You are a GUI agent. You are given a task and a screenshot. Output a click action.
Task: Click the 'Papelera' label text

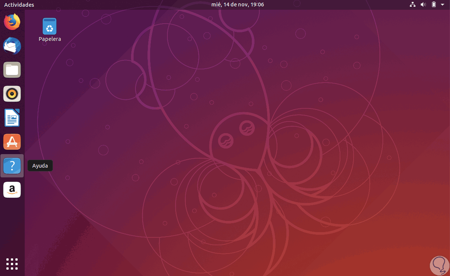50,39
